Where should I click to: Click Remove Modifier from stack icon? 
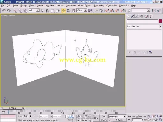[145, 52]
